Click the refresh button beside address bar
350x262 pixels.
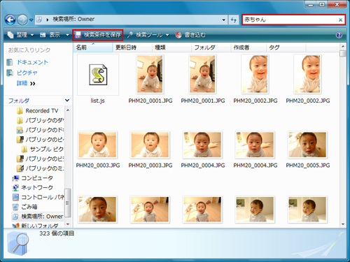233,20
